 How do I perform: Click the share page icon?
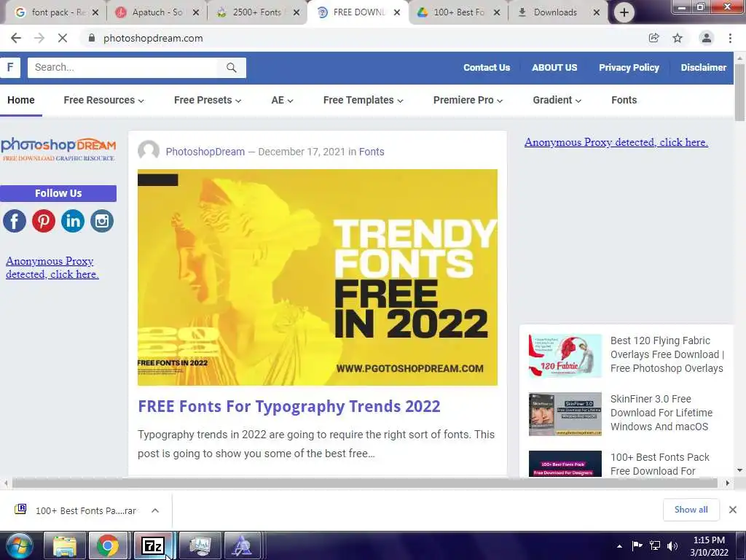654,38
